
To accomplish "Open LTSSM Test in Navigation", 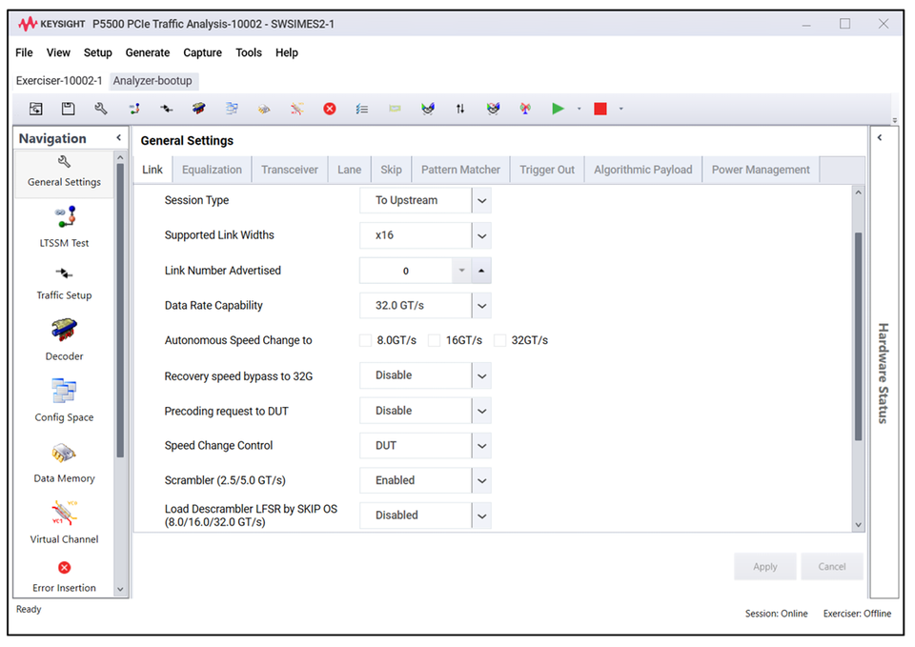I will 64,227.
